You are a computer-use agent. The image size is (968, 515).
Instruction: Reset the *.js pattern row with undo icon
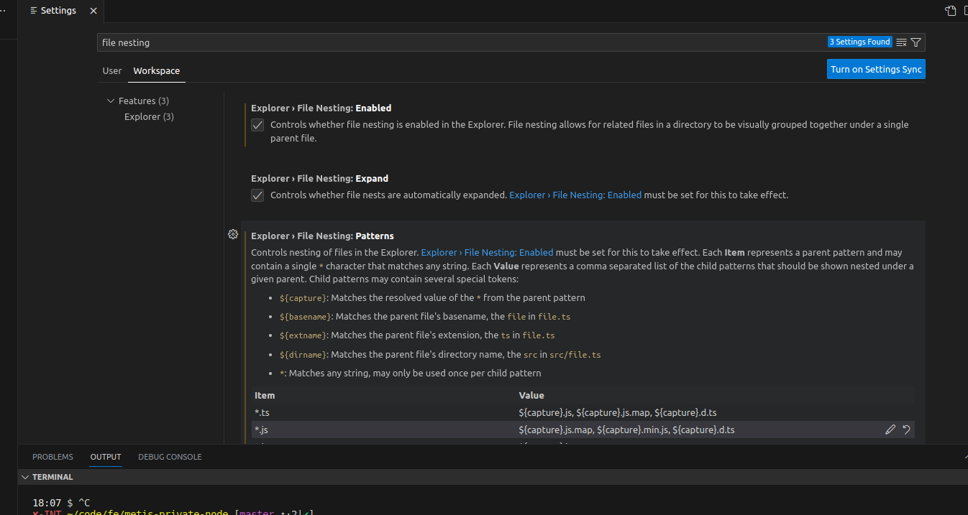point(906,430)
